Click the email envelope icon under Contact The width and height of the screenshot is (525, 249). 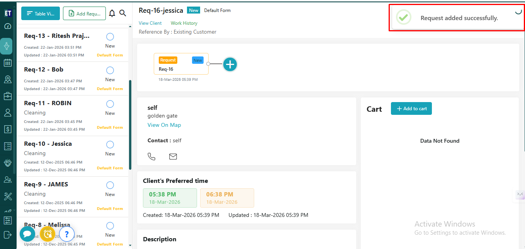173,157
